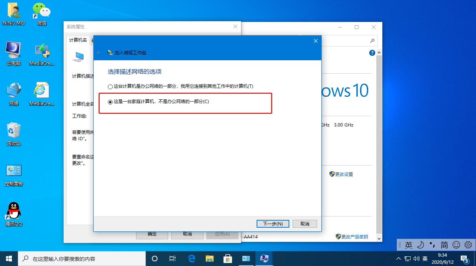
Task: Open the 网络 desktop icon
Action: point(13,90)
